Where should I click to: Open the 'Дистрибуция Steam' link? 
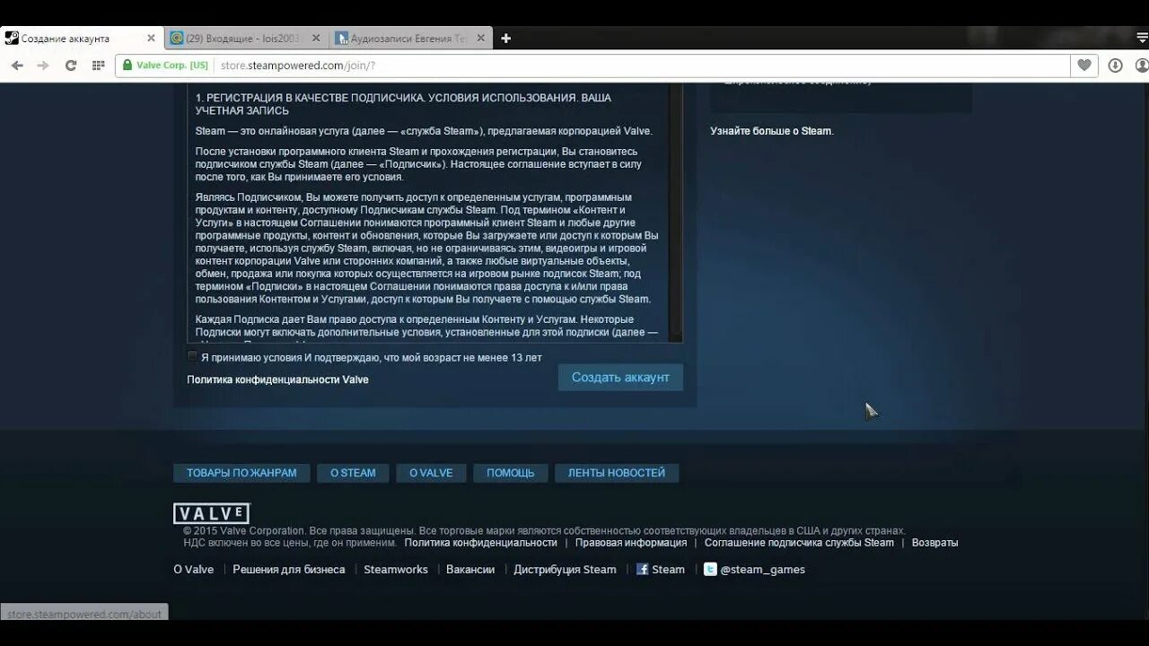tap(565, 570)
